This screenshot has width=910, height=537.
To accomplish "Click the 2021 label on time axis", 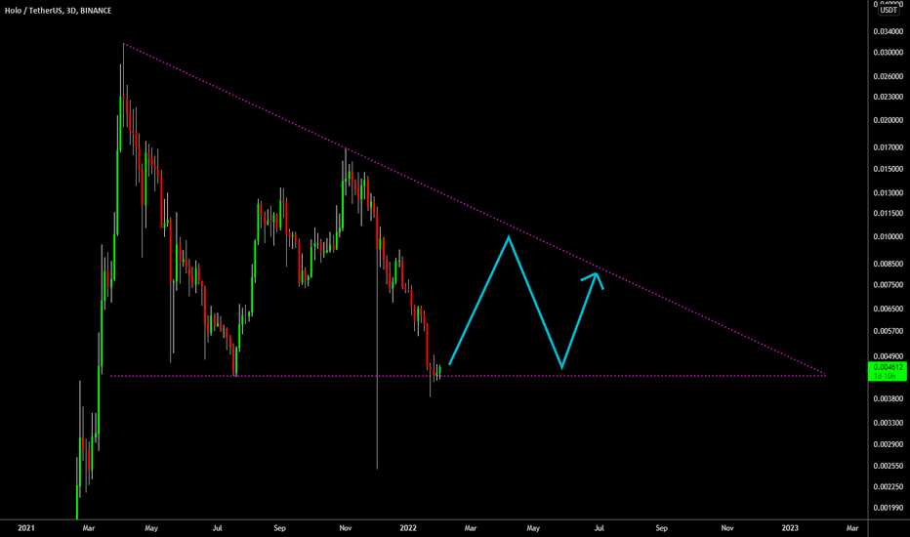I will tap(26, 527).
